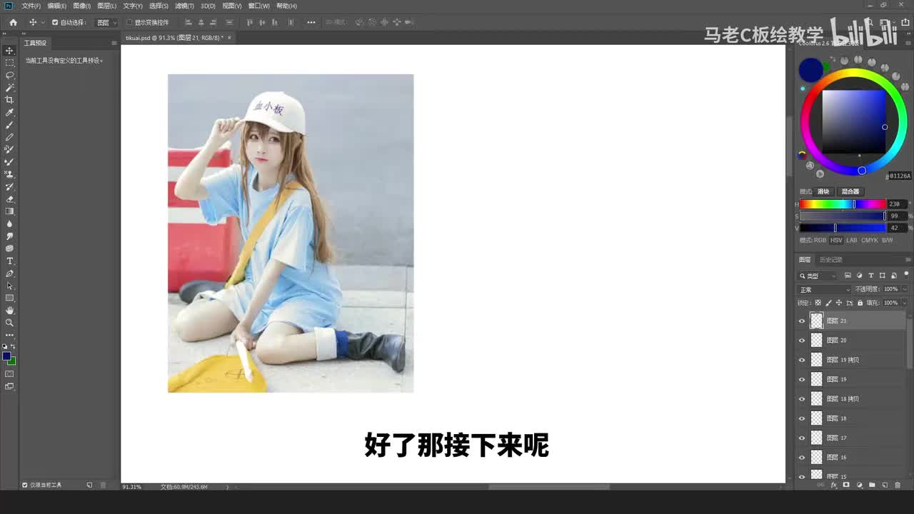Screen dimensions: 914x514
Task: Select the Horizontal Type tool
Action: (9, 261)
